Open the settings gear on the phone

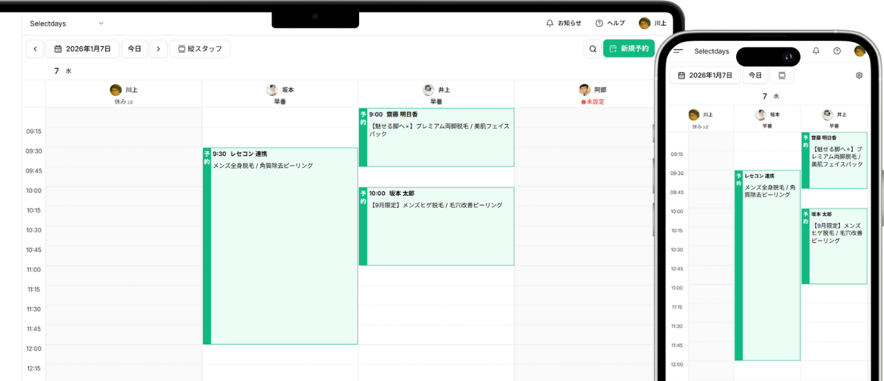click(859, 75)
